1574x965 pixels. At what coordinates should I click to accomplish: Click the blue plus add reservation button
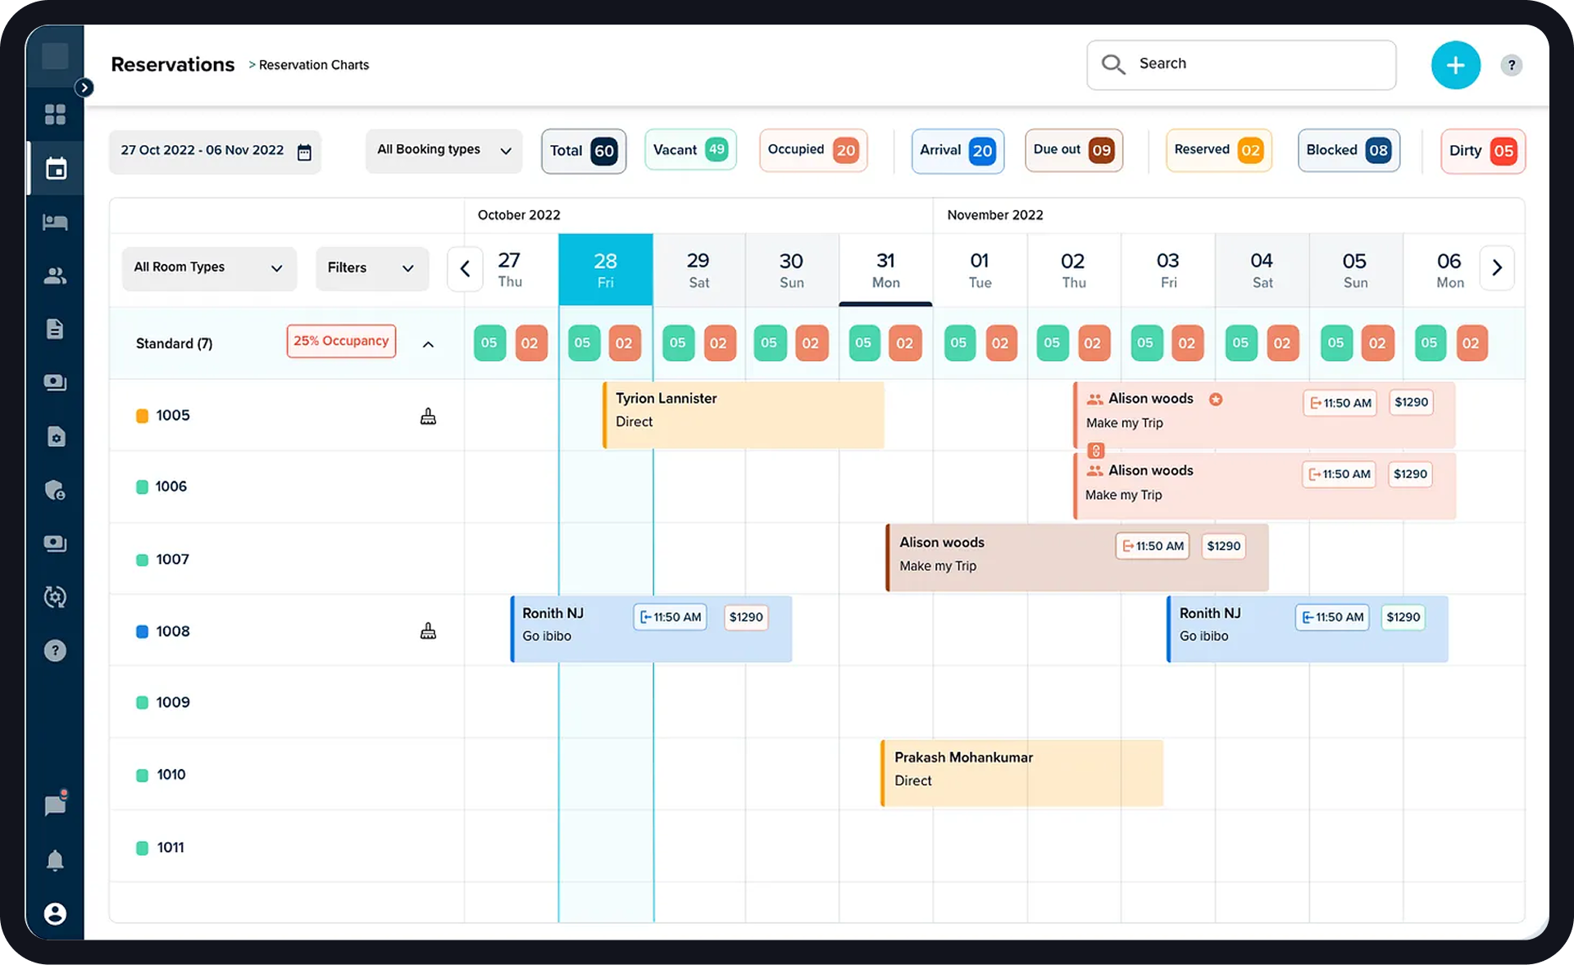(x=1455, y=65)
